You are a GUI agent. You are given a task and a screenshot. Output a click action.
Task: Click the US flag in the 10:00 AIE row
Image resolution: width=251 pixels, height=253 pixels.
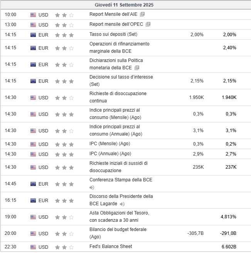(x=33, y=15)
